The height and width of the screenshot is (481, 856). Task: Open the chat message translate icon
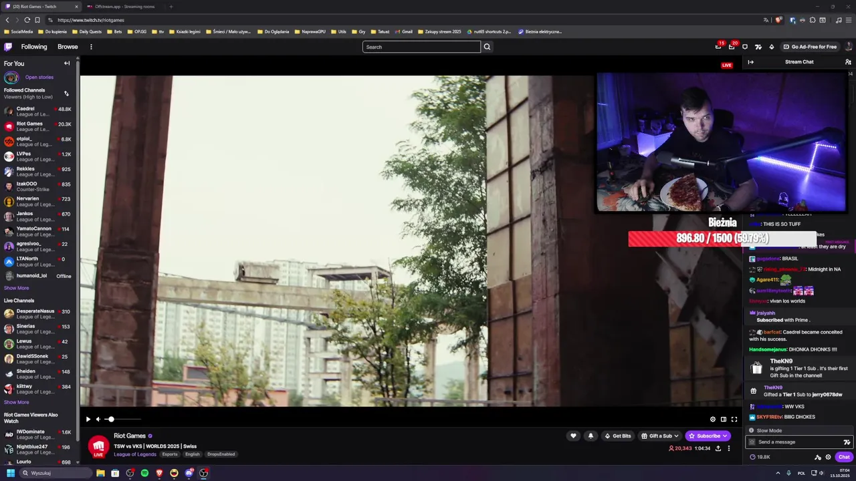847,442
